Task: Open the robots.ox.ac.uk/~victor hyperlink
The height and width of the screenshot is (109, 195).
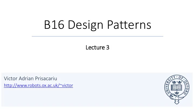Action: (38, 85)
